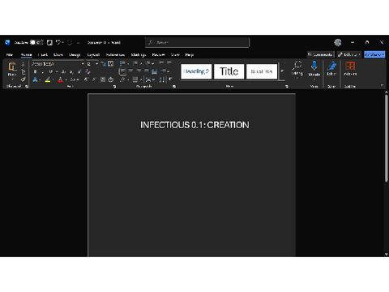This screenshot has height=292, width=389.
Task: Toggle Align Left
Action: 122,71
